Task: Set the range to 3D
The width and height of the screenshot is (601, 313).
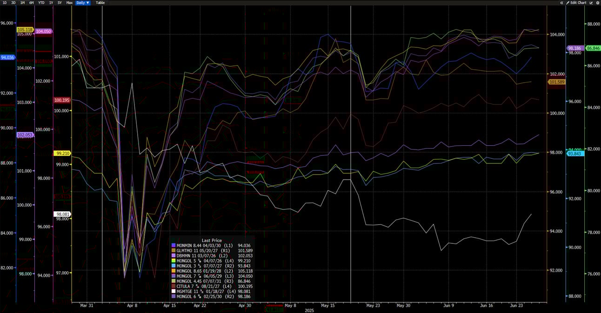Action: 13,3
